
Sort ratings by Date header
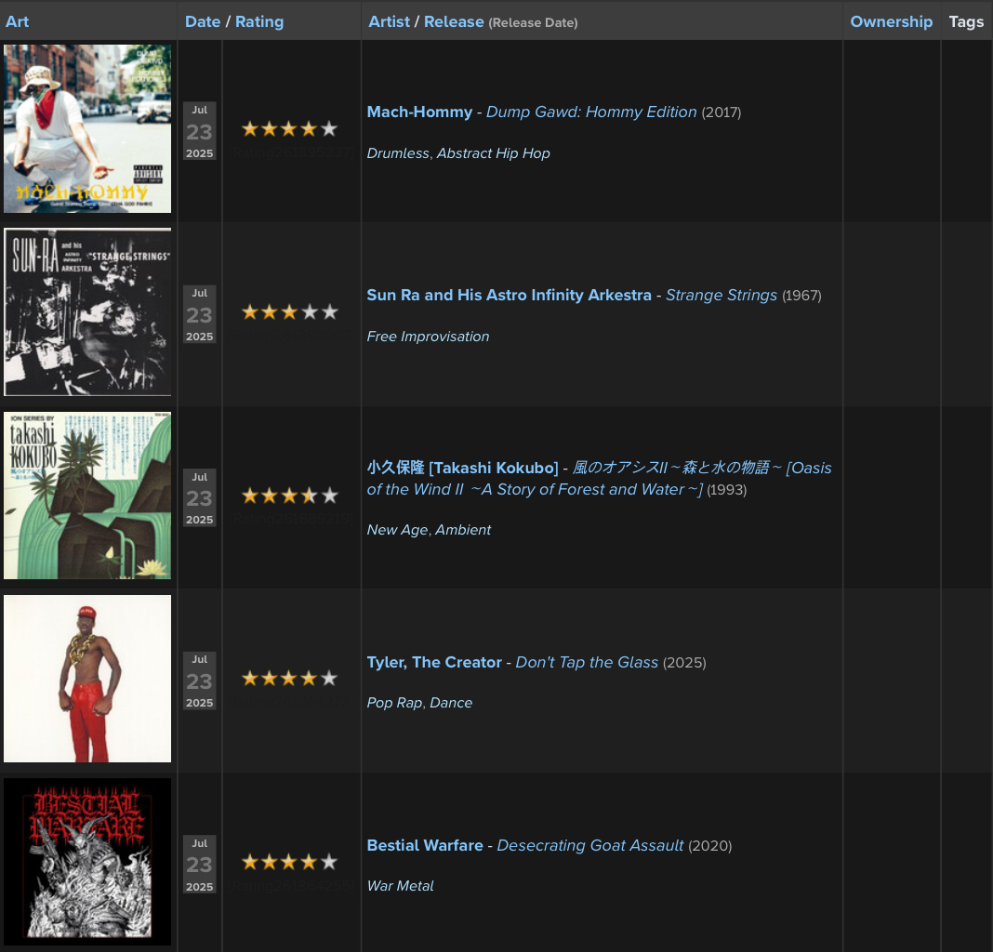203,21
